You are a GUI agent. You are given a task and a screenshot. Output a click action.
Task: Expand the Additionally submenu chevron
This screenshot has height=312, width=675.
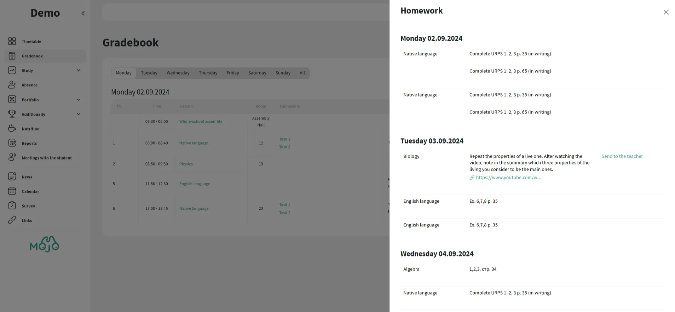pos(79,114)
